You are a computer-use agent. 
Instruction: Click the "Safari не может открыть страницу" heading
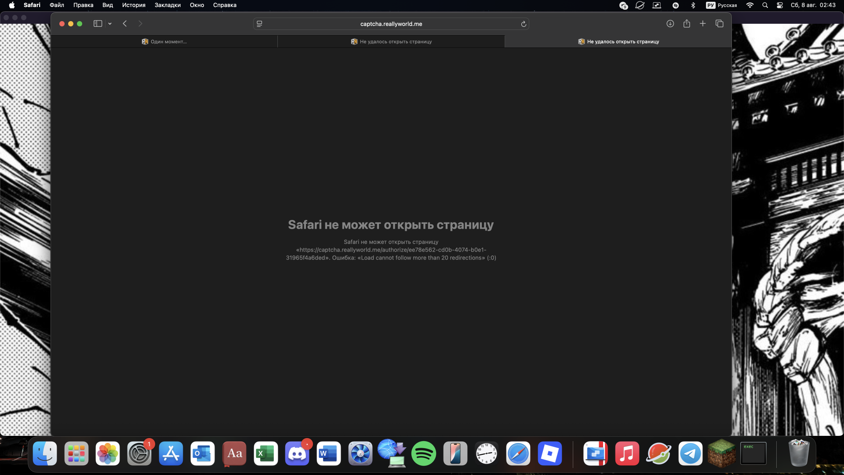click(391, 225)
